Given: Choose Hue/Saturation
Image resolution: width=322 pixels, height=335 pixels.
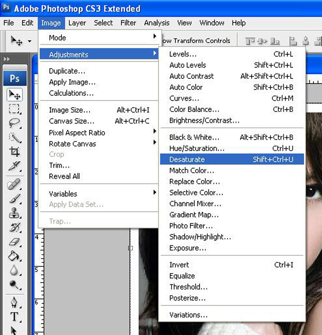Looking at the screenshot, I should click(232, 148).
